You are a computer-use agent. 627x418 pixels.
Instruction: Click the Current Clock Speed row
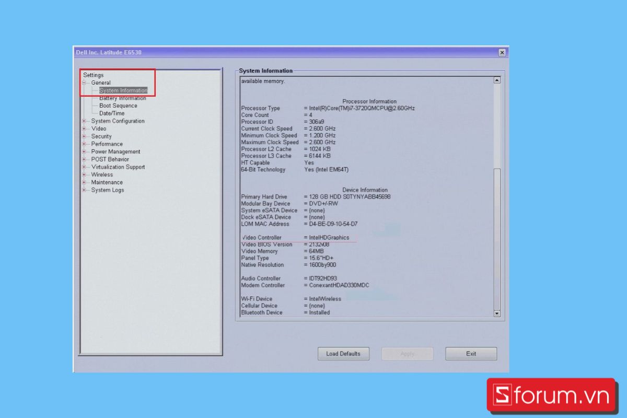(288, 129)
